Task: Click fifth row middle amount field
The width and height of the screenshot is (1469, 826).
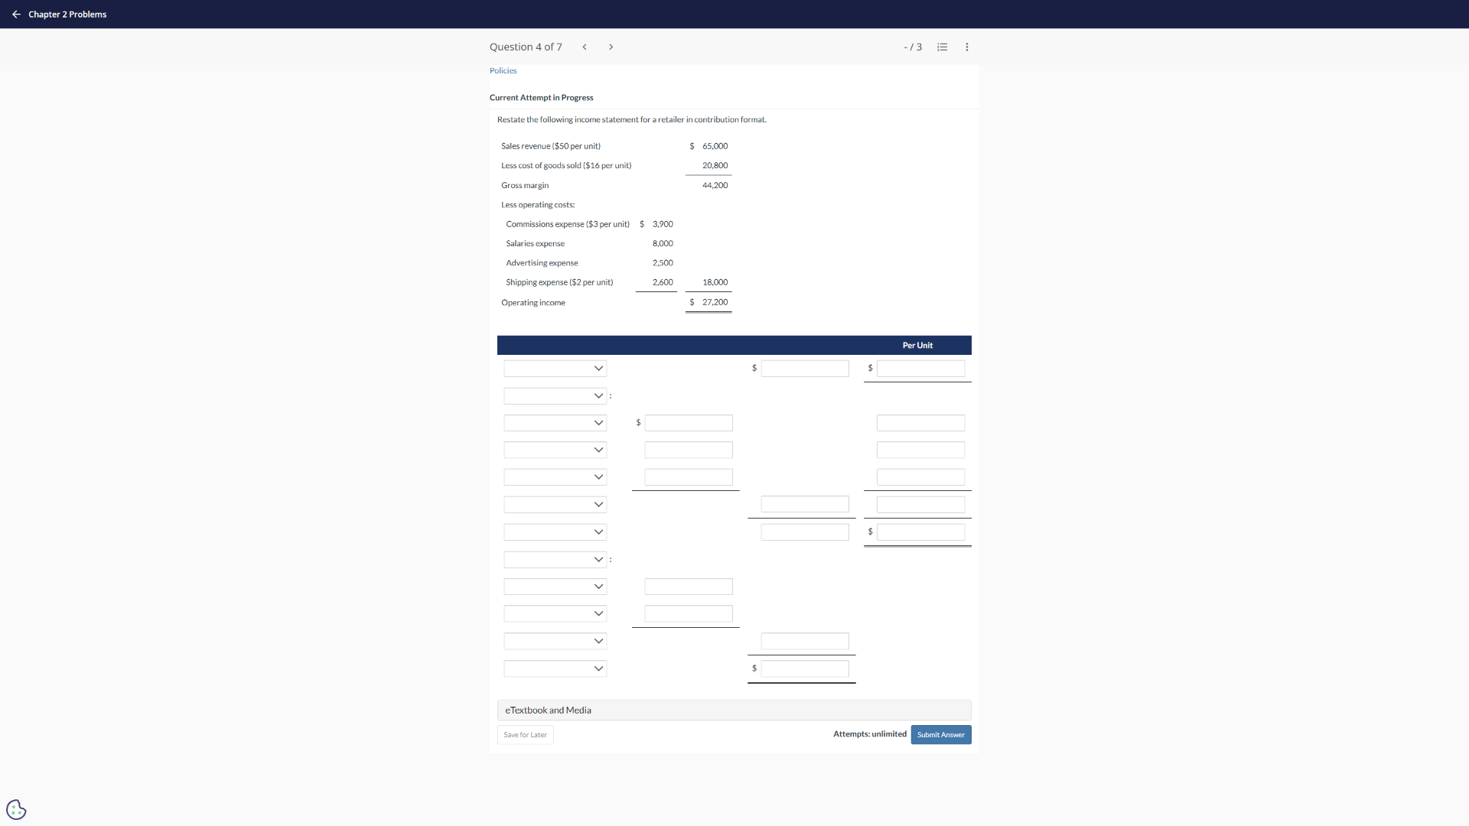Action: coord(689,477)
